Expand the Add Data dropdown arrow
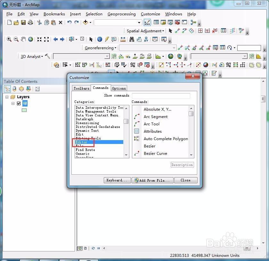269x261 pixels. 90,22
